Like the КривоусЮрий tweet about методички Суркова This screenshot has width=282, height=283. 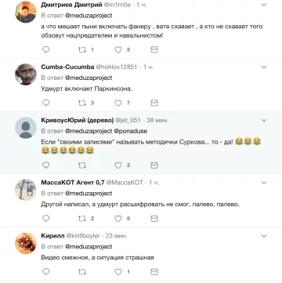118,165
